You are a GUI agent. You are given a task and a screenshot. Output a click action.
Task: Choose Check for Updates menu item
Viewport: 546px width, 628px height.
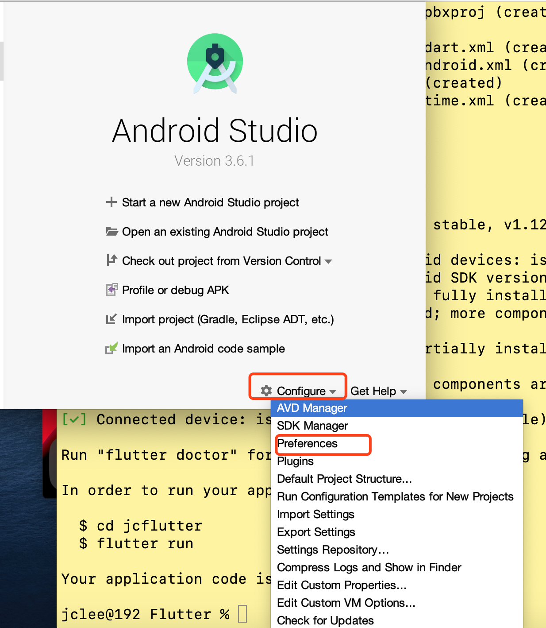pos(397,620)
